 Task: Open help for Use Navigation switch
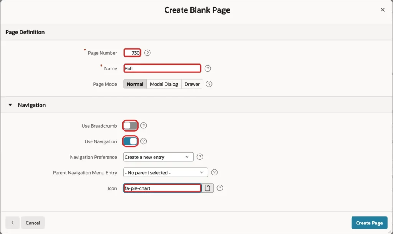[x=144, y=141]
